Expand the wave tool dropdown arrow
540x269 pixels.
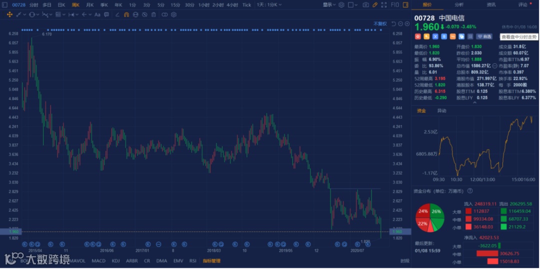pyautogui.click(x=50, y=15)
